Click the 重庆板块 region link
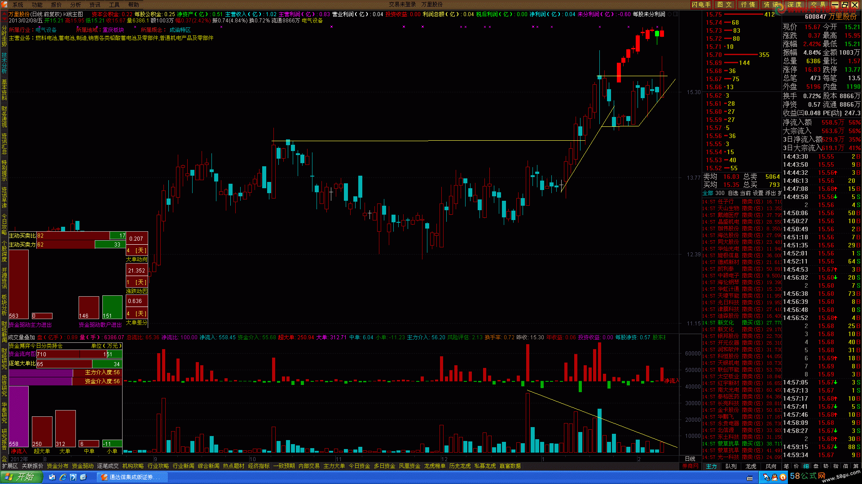The height and width of the screenshot is (484, 862). click(113, 30)
